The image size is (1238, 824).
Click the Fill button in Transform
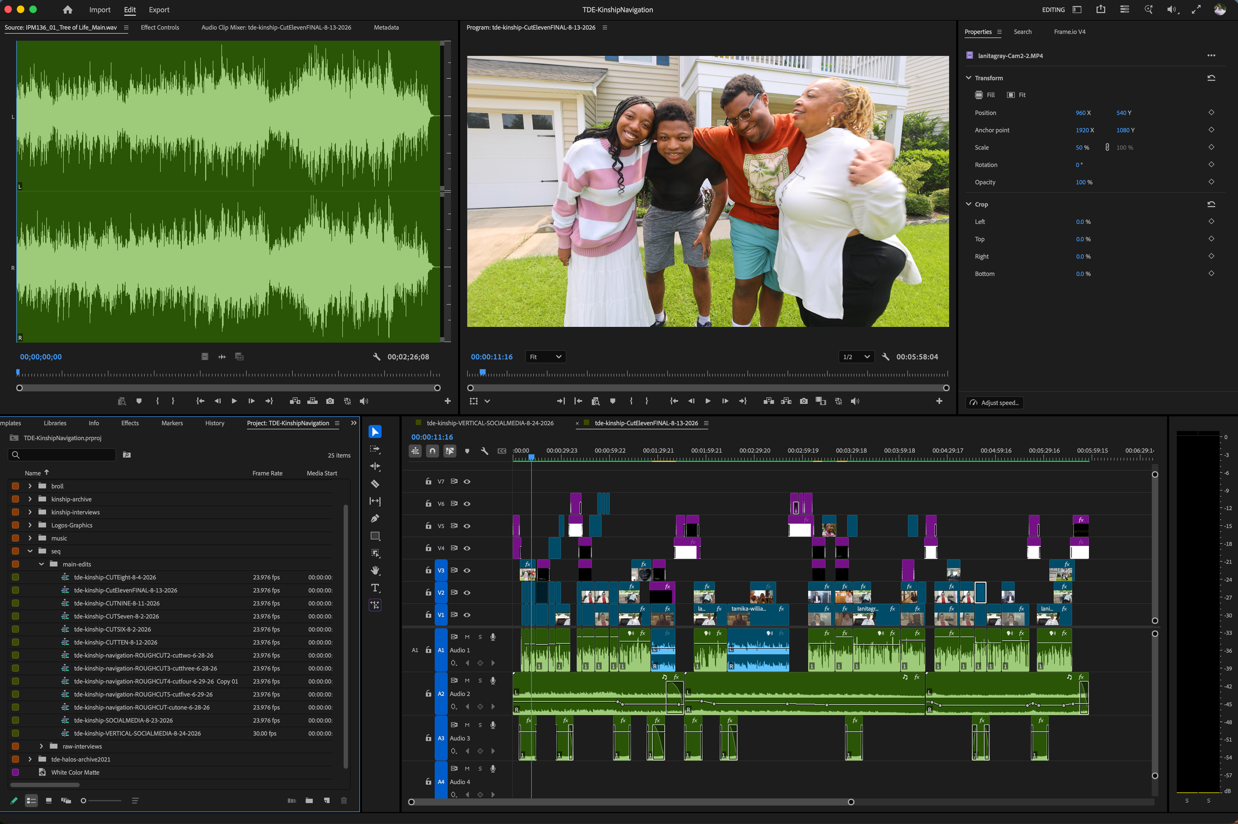[x=985, y=95]
